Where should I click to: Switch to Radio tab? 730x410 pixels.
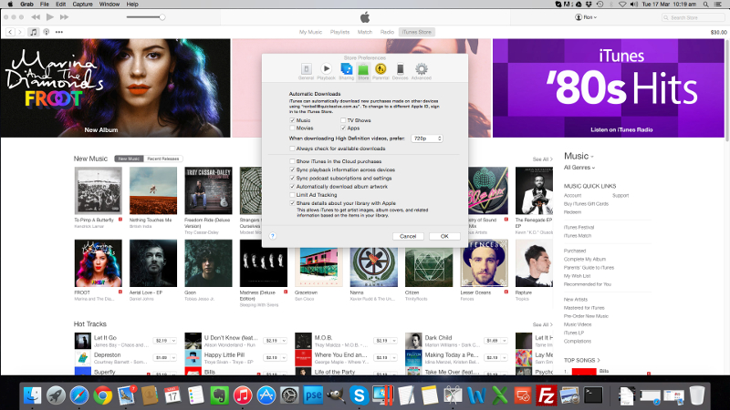point(387,32)
